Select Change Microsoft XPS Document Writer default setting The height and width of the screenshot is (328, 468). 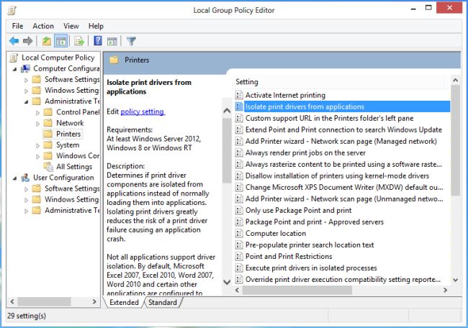pos(344,187)
